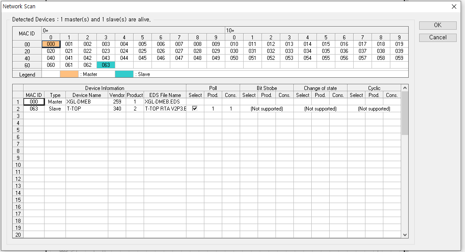The width and height of the screenshot is (465, 252).
Task: Click the teal Slave legend swatch
Action: (124, 74)
